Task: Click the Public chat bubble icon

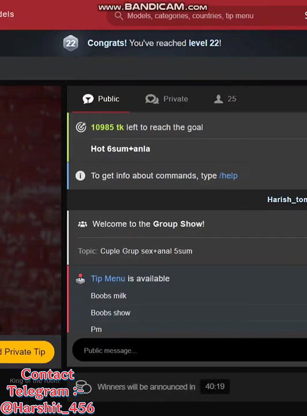Action: pos(88,99)
